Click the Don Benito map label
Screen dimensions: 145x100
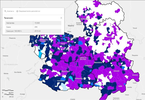click(x=18, y=72)
